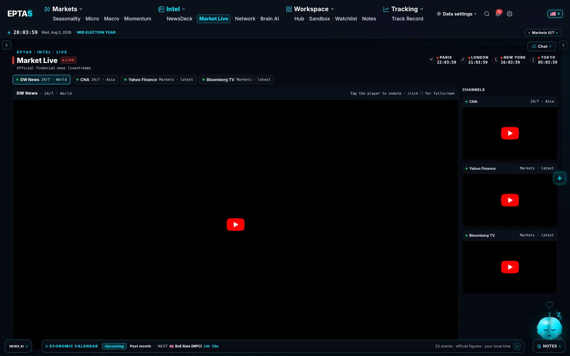Click the right arrow panel toggle
This screenshot has height=356, width=570.
point(563,45)
